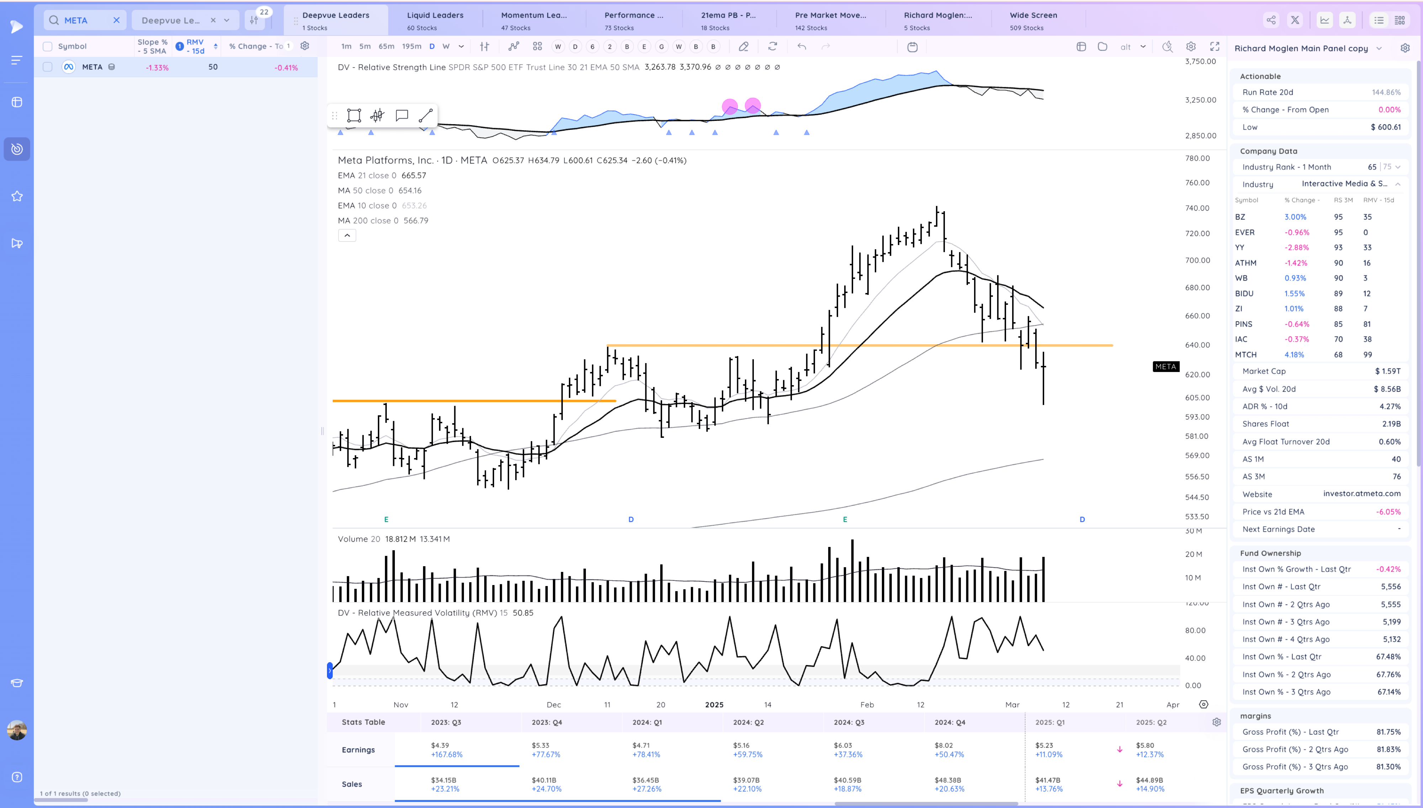Toggle the panel layout icon in chart toolbar
The height and width of the screenshot is (808, 1423).
(x=1081, y=47)
